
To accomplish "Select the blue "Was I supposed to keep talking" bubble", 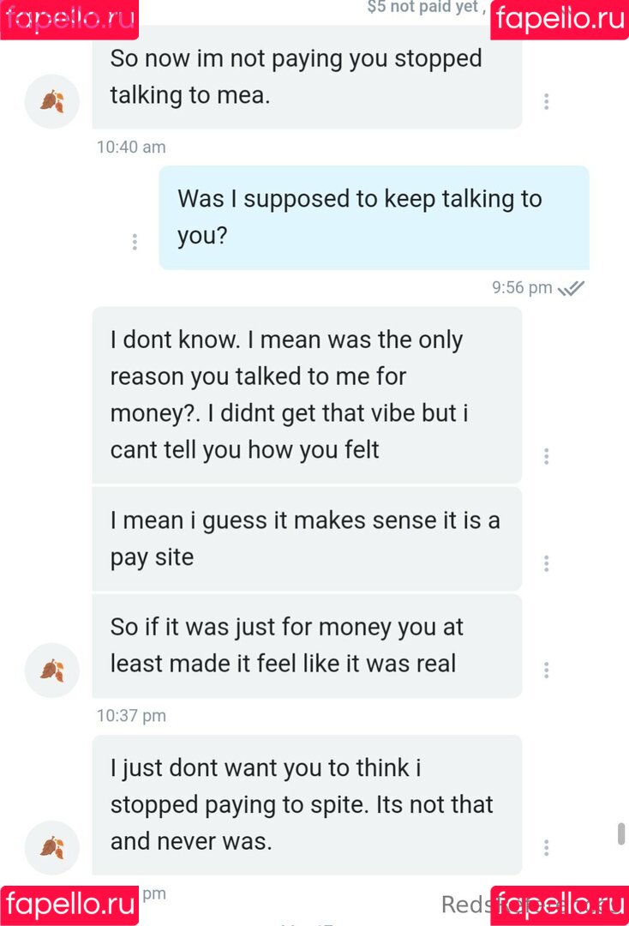I will (374, 217).
